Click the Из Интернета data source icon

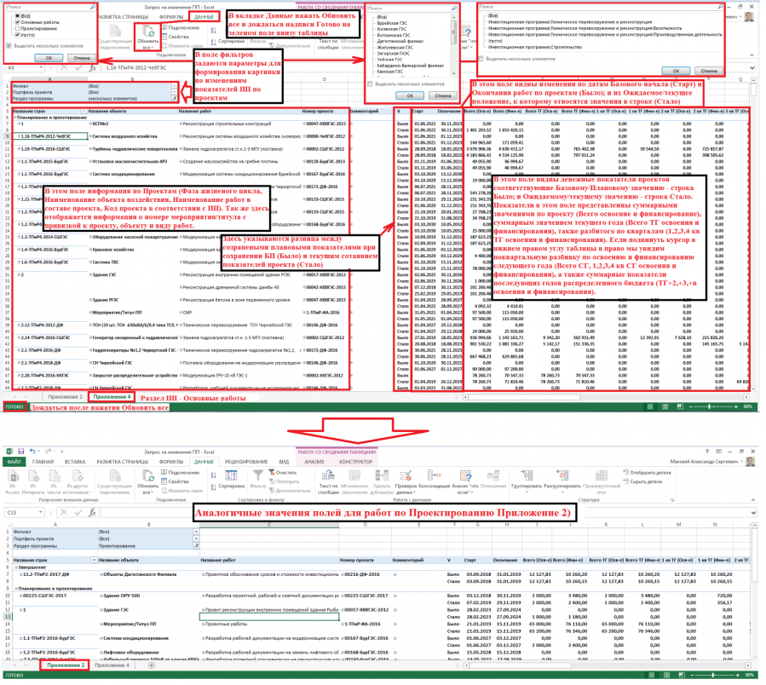tap(33, 478)
